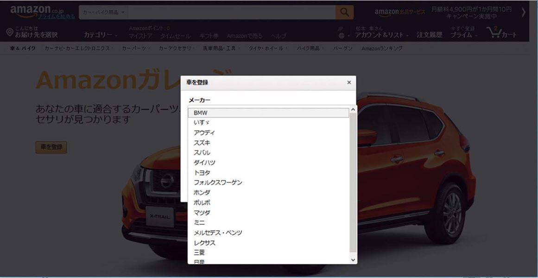Image resolution: width=538 pixels, height=278 pixels.
Task: Open the バイク用品 menu
Action: coord(310,48)
